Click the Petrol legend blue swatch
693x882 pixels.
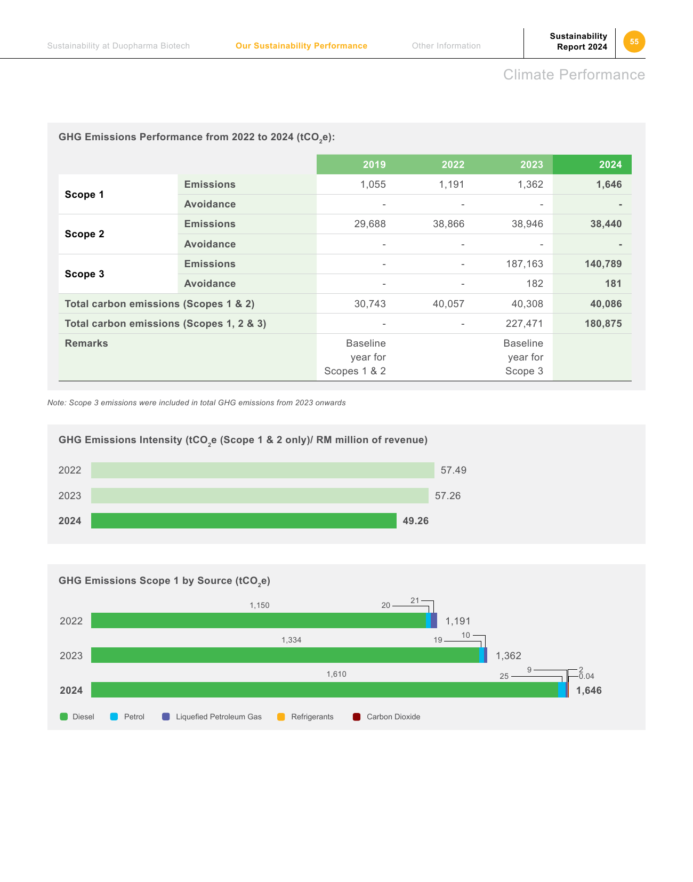point(114,717)
